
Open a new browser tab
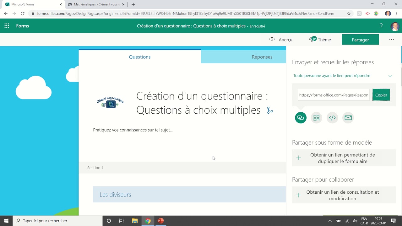[x=133, y=4]
